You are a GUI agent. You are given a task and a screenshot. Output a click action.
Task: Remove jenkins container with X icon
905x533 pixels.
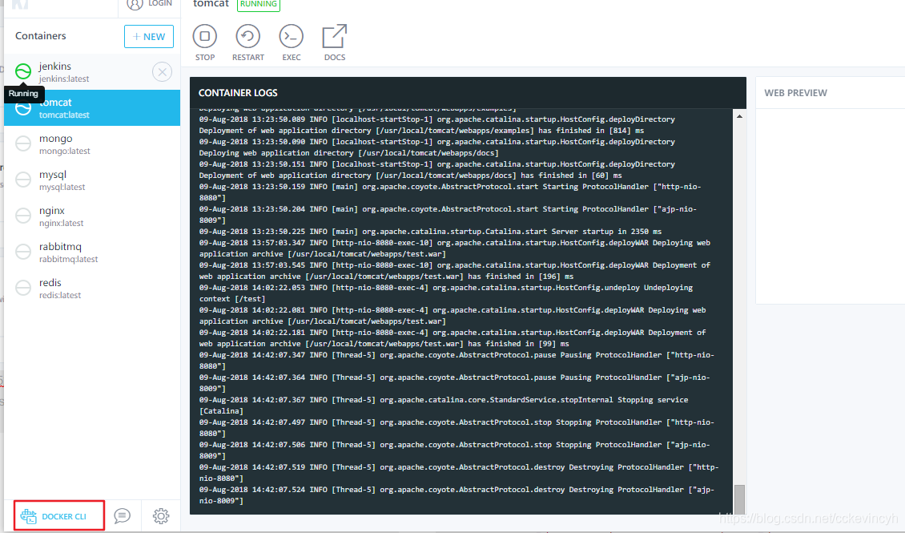163,71
